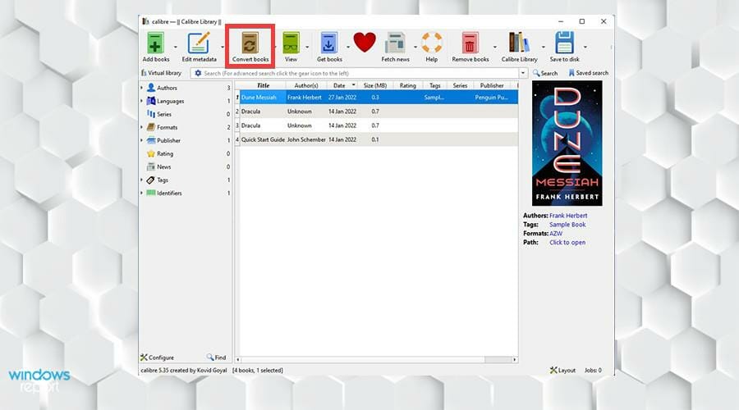Viewport: 739px width, 410px height.
Task: Select the Identifiers category item
Action: click(168, 193)
